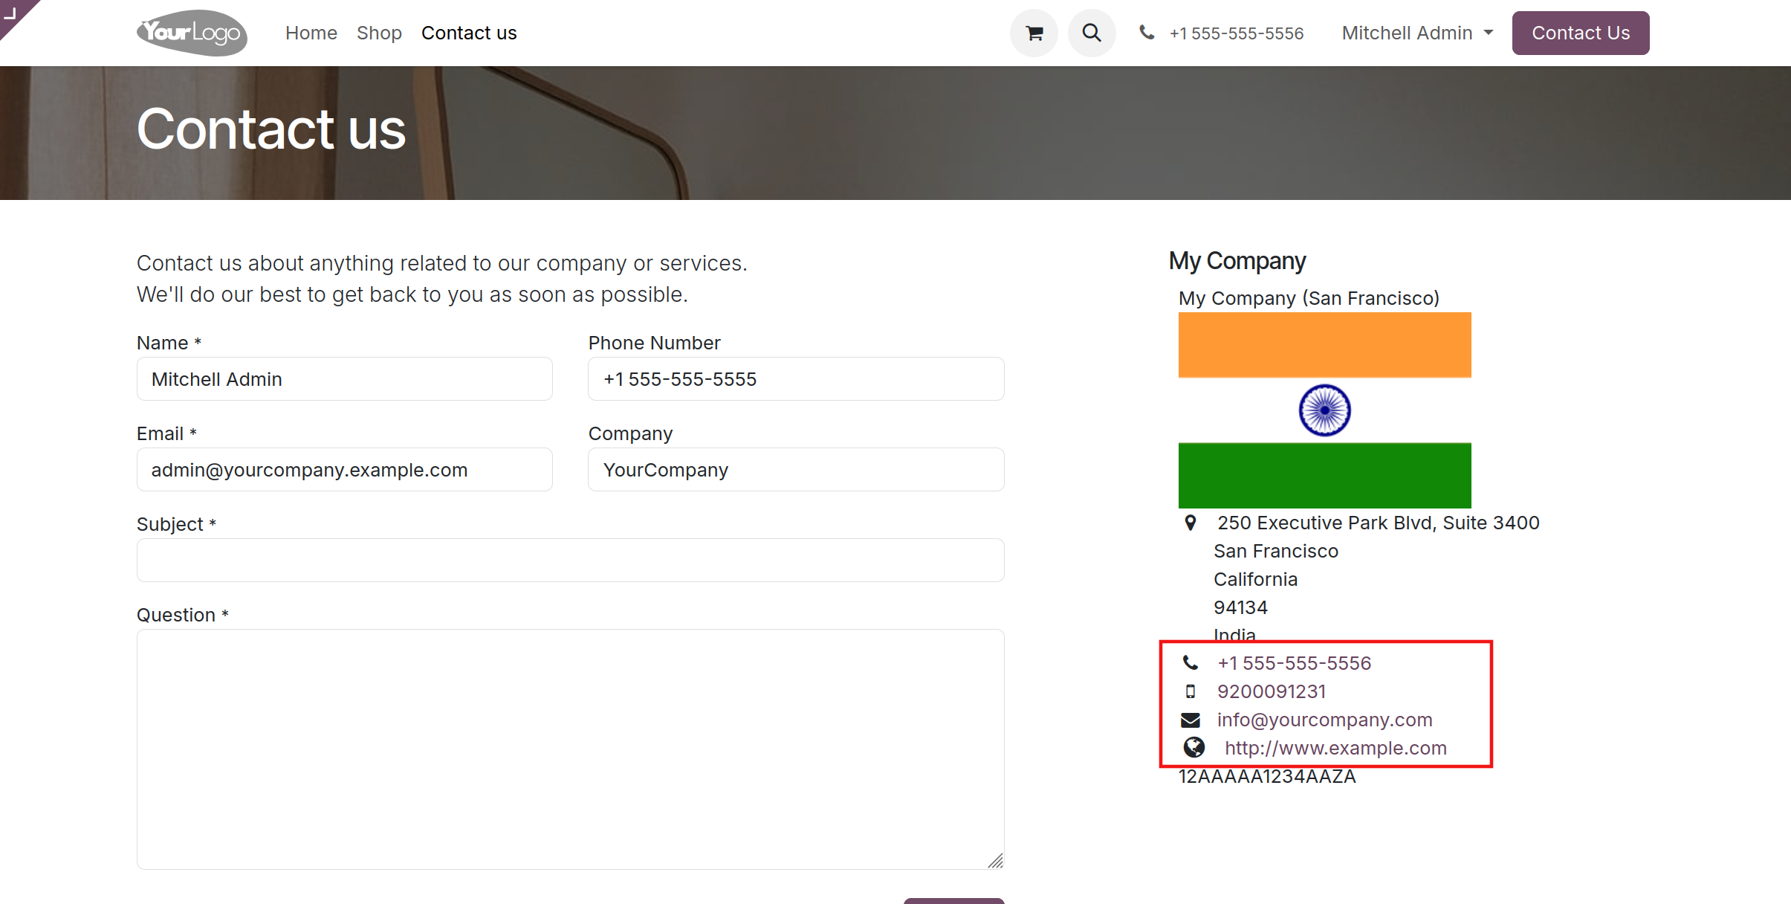Click the map marker address icon
This screenshot has height=904, width=1791.
(x=1191, y=523)
